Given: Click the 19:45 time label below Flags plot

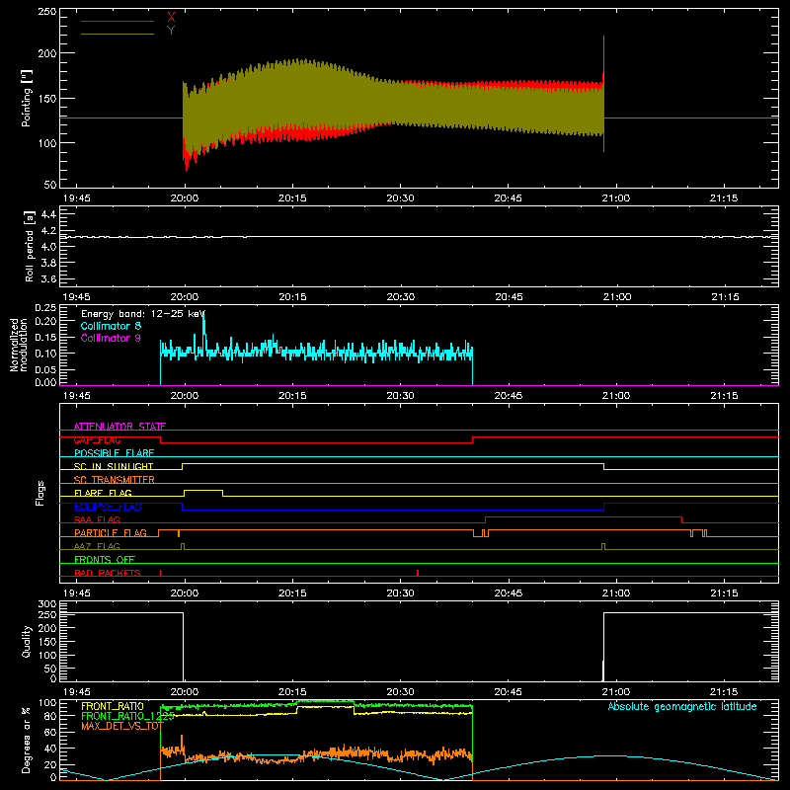Looking at the screenshot, I should pos(77,593).
